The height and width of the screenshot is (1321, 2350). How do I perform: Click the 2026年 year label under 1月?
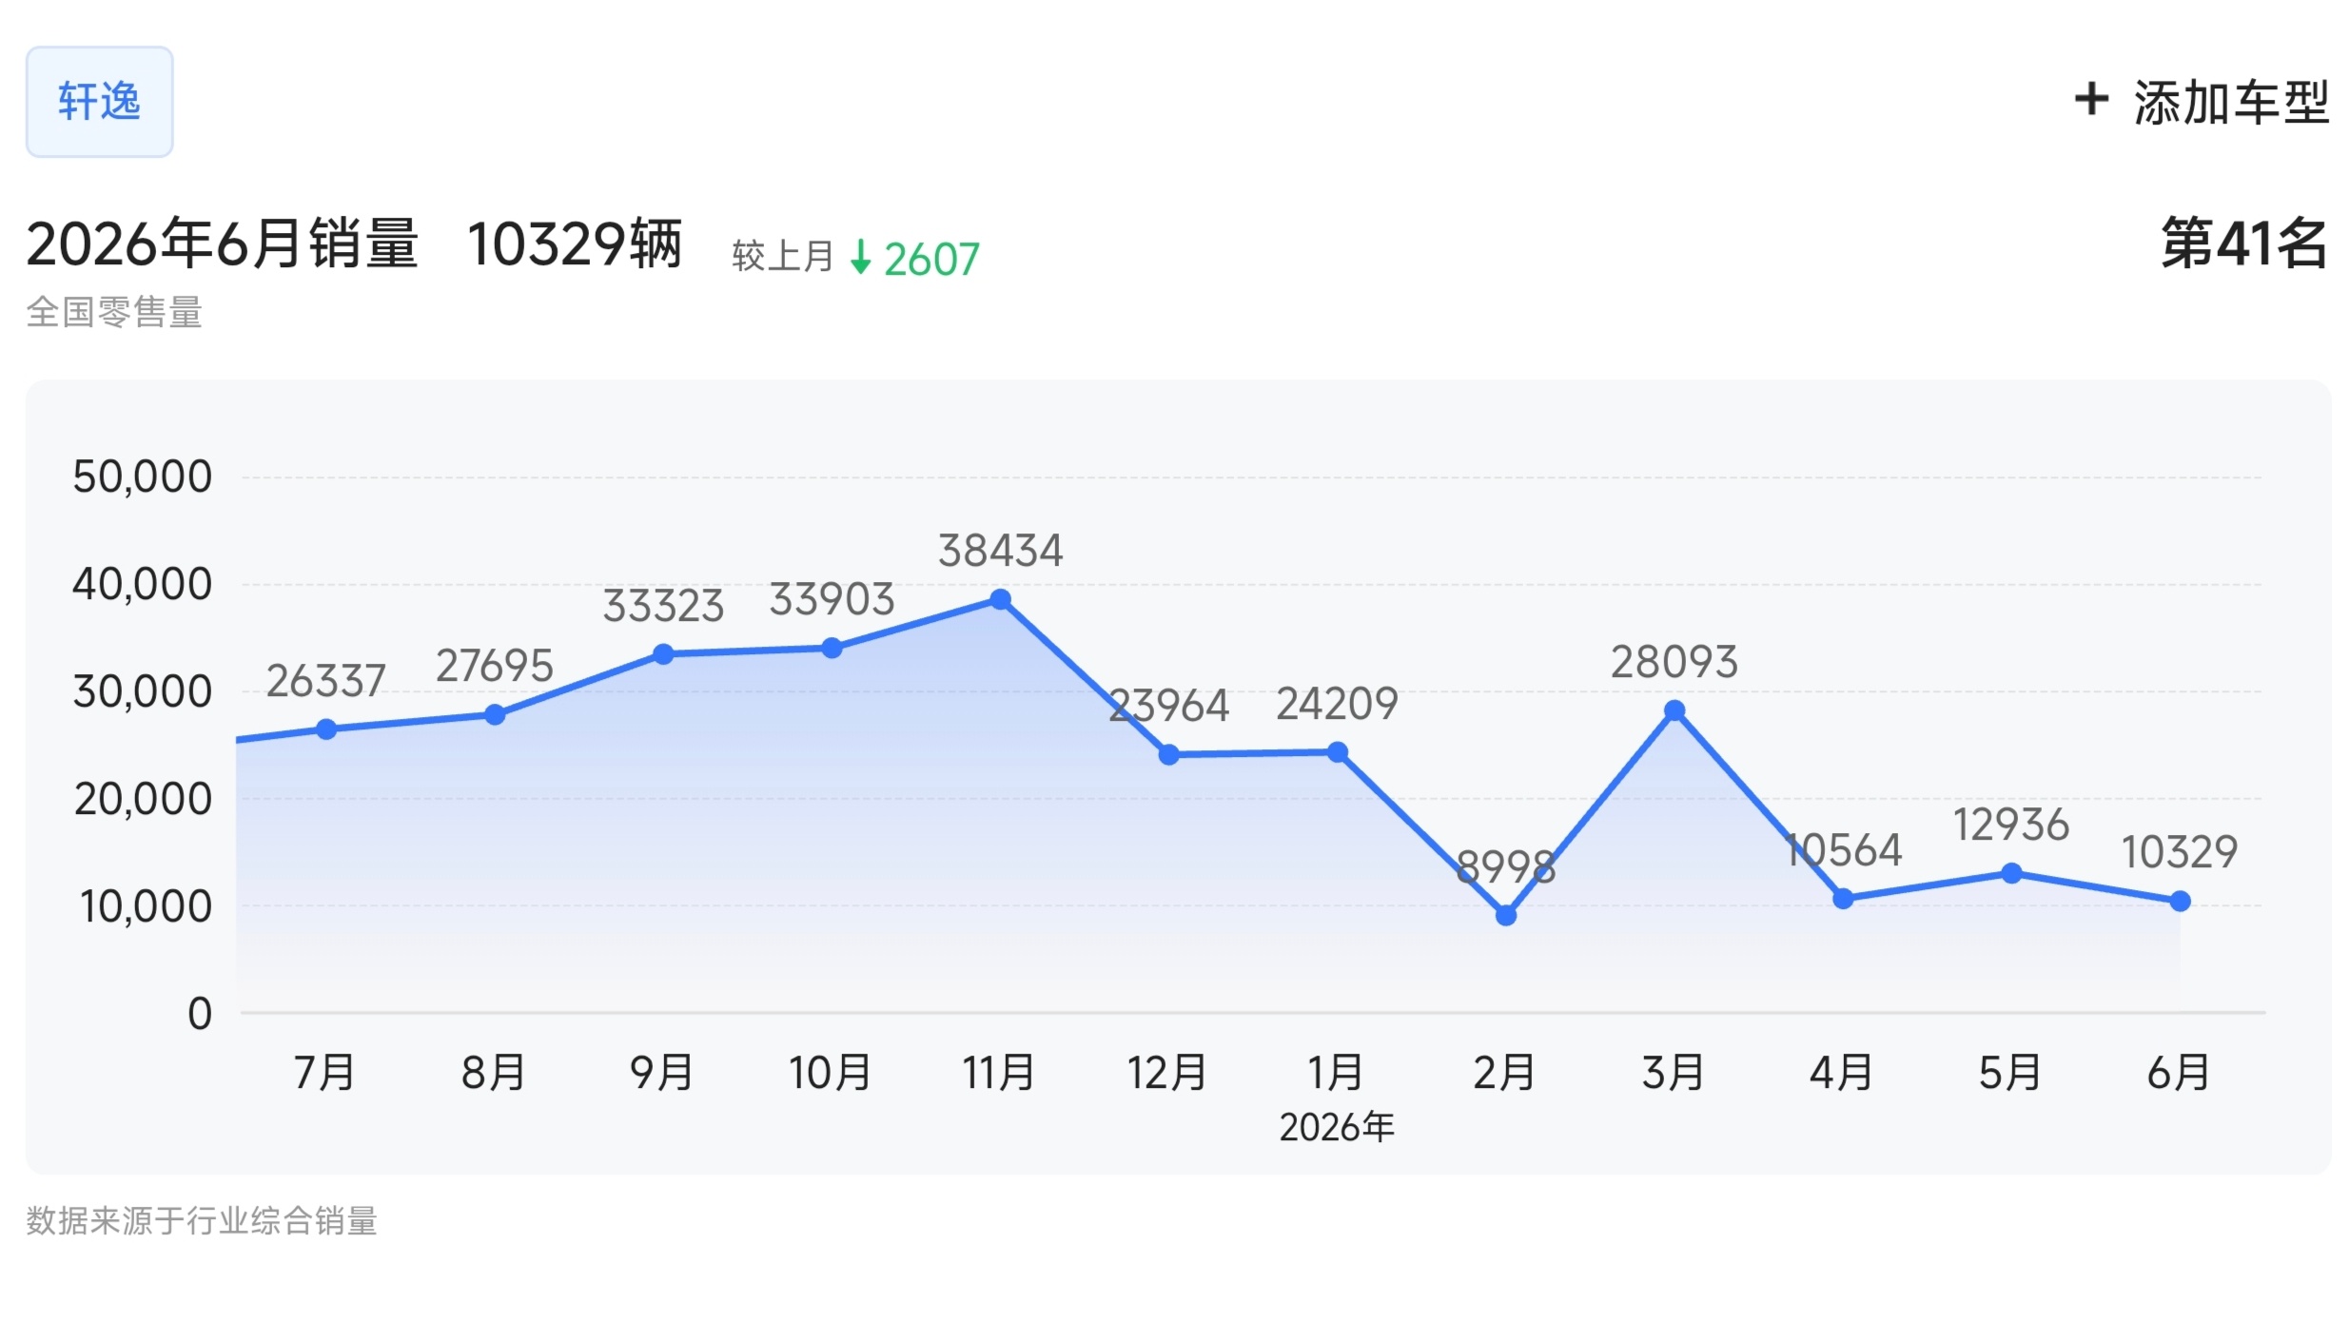pos(1337,1128)
